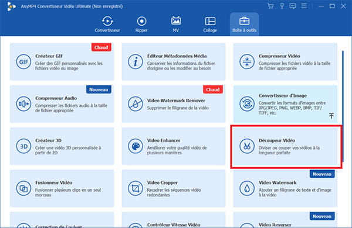Image resolution: width=352 pixels, height=228 pixels.
Task: Open the Convertisseur d'Image icon
Action: click(x=247, y=104)
